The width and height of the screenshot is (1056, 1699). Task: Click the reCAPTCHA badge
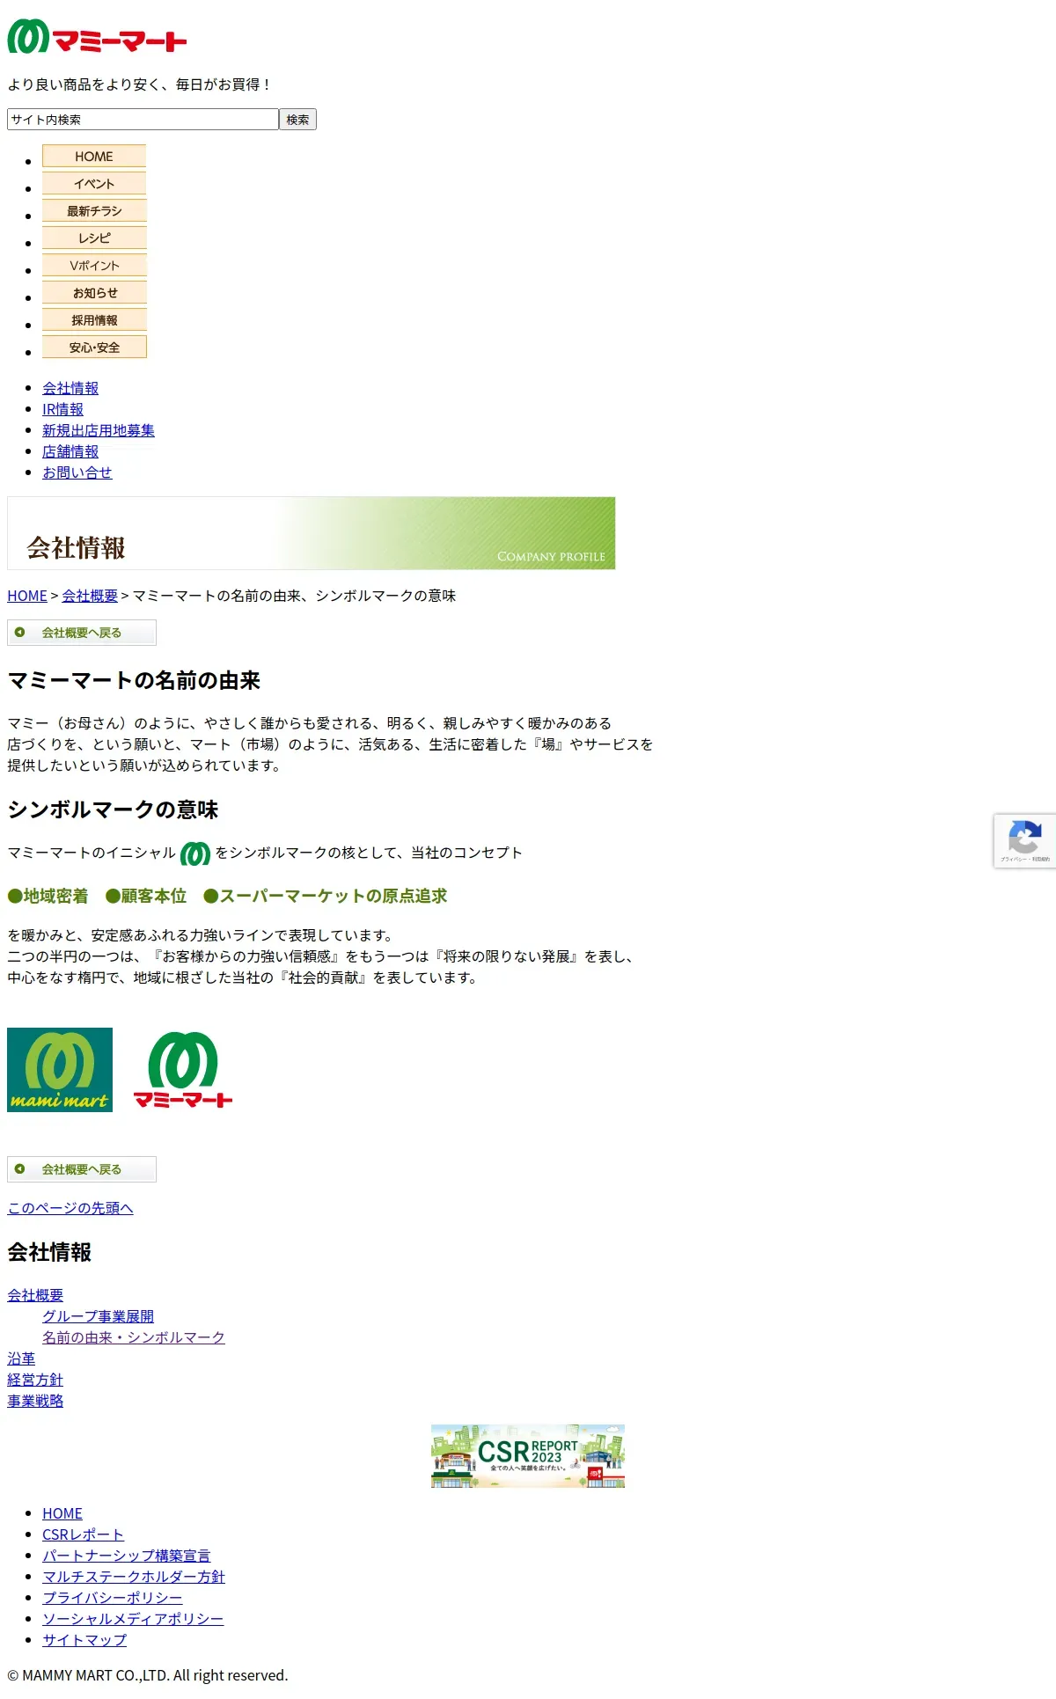click(1025, 841)
